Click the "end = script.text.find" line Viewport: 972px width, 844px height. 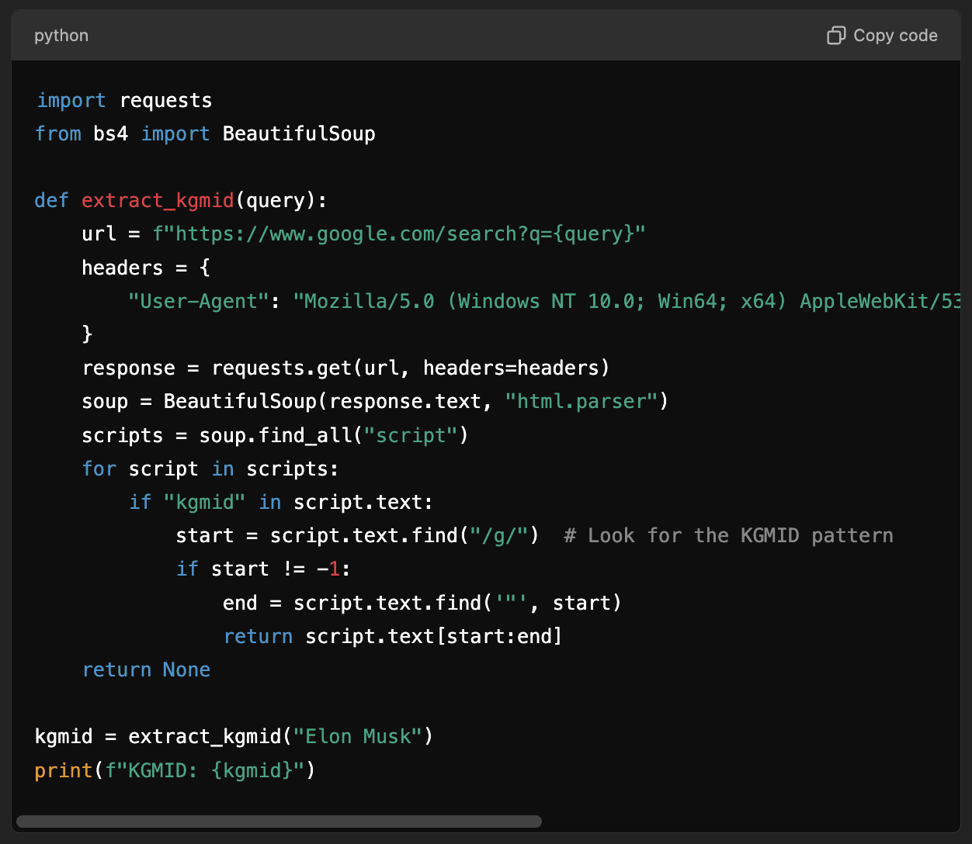(x=422, y=603)
